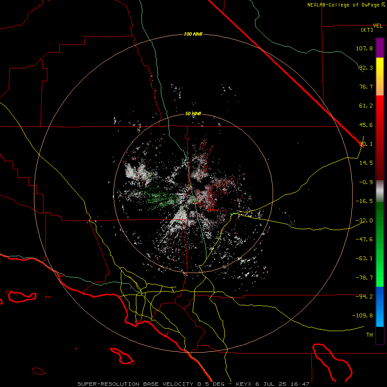Click the -109.8 legend value

[363, 316]
